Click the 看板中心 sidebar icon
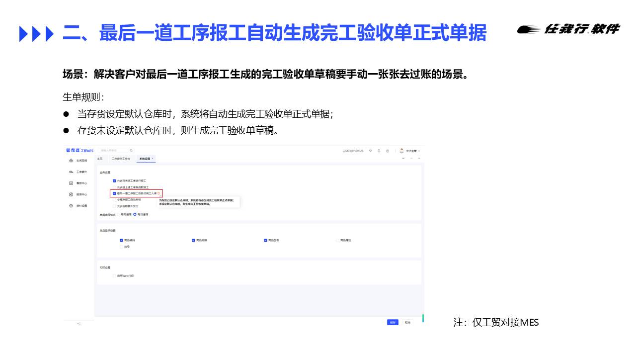 tap(72, 183)
